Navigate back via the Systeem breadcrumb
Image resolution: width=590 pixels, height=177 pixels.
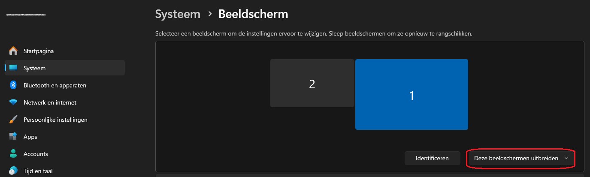tap(178, 14)
